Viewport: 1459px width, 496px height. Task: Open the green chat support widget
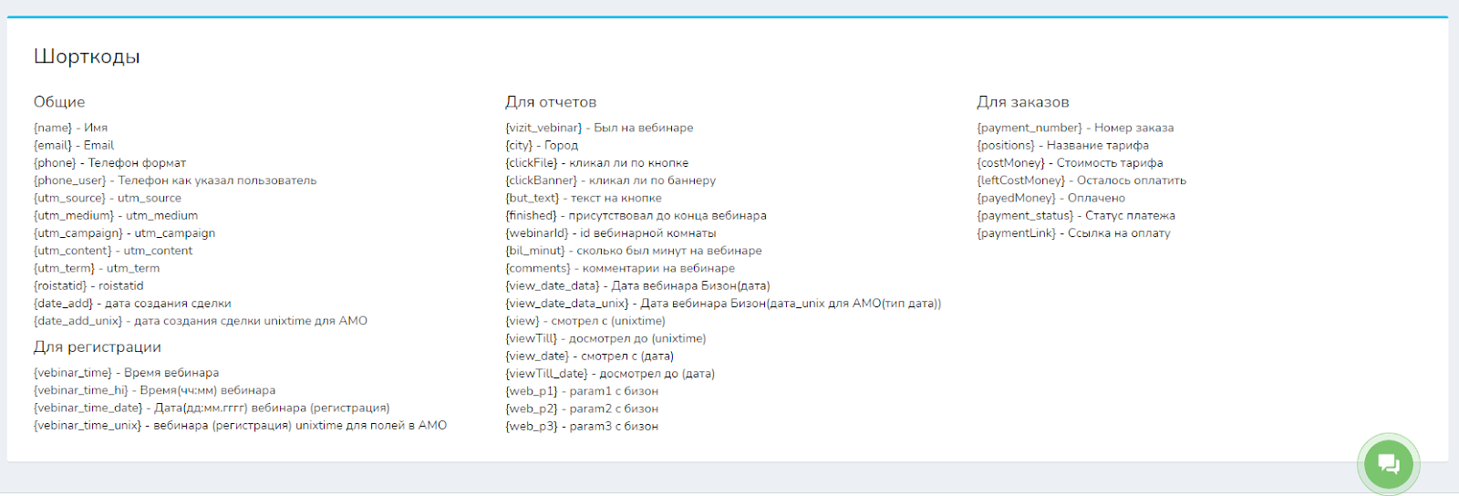(1388, 464)
